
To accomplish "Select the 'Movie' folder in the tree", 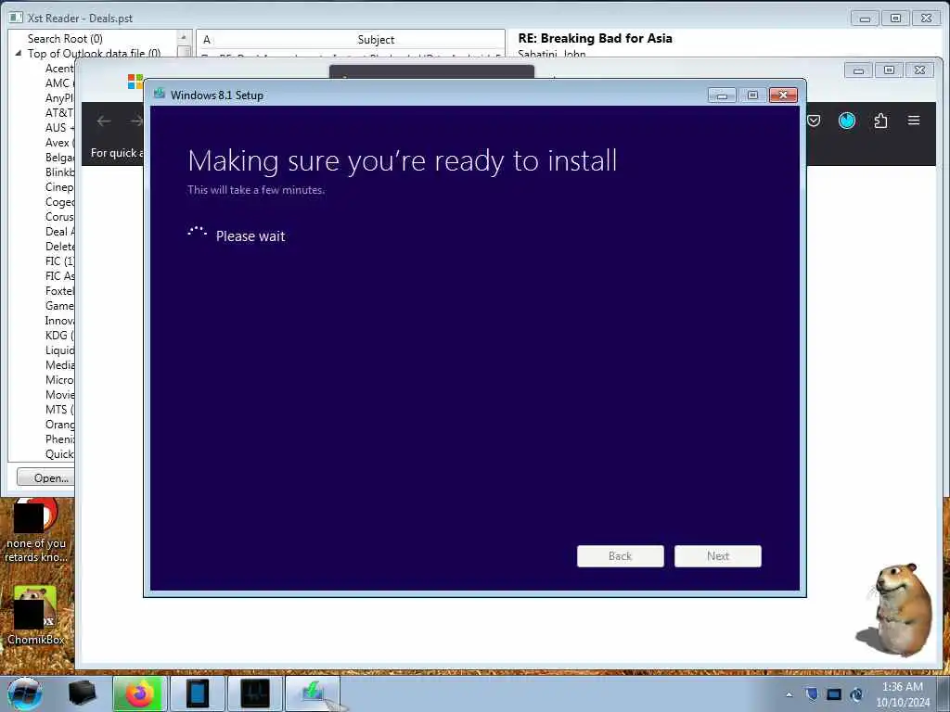I will [59, 395].
